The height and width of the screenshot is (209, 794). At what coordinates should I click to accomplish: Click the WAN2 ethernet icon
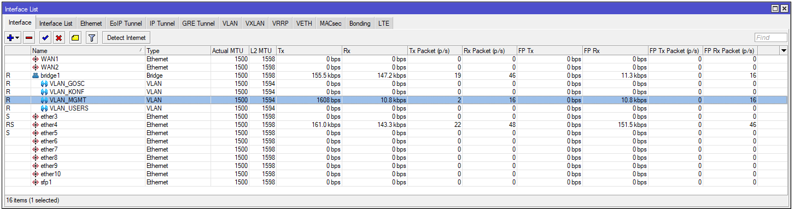(x=36, y=67)
